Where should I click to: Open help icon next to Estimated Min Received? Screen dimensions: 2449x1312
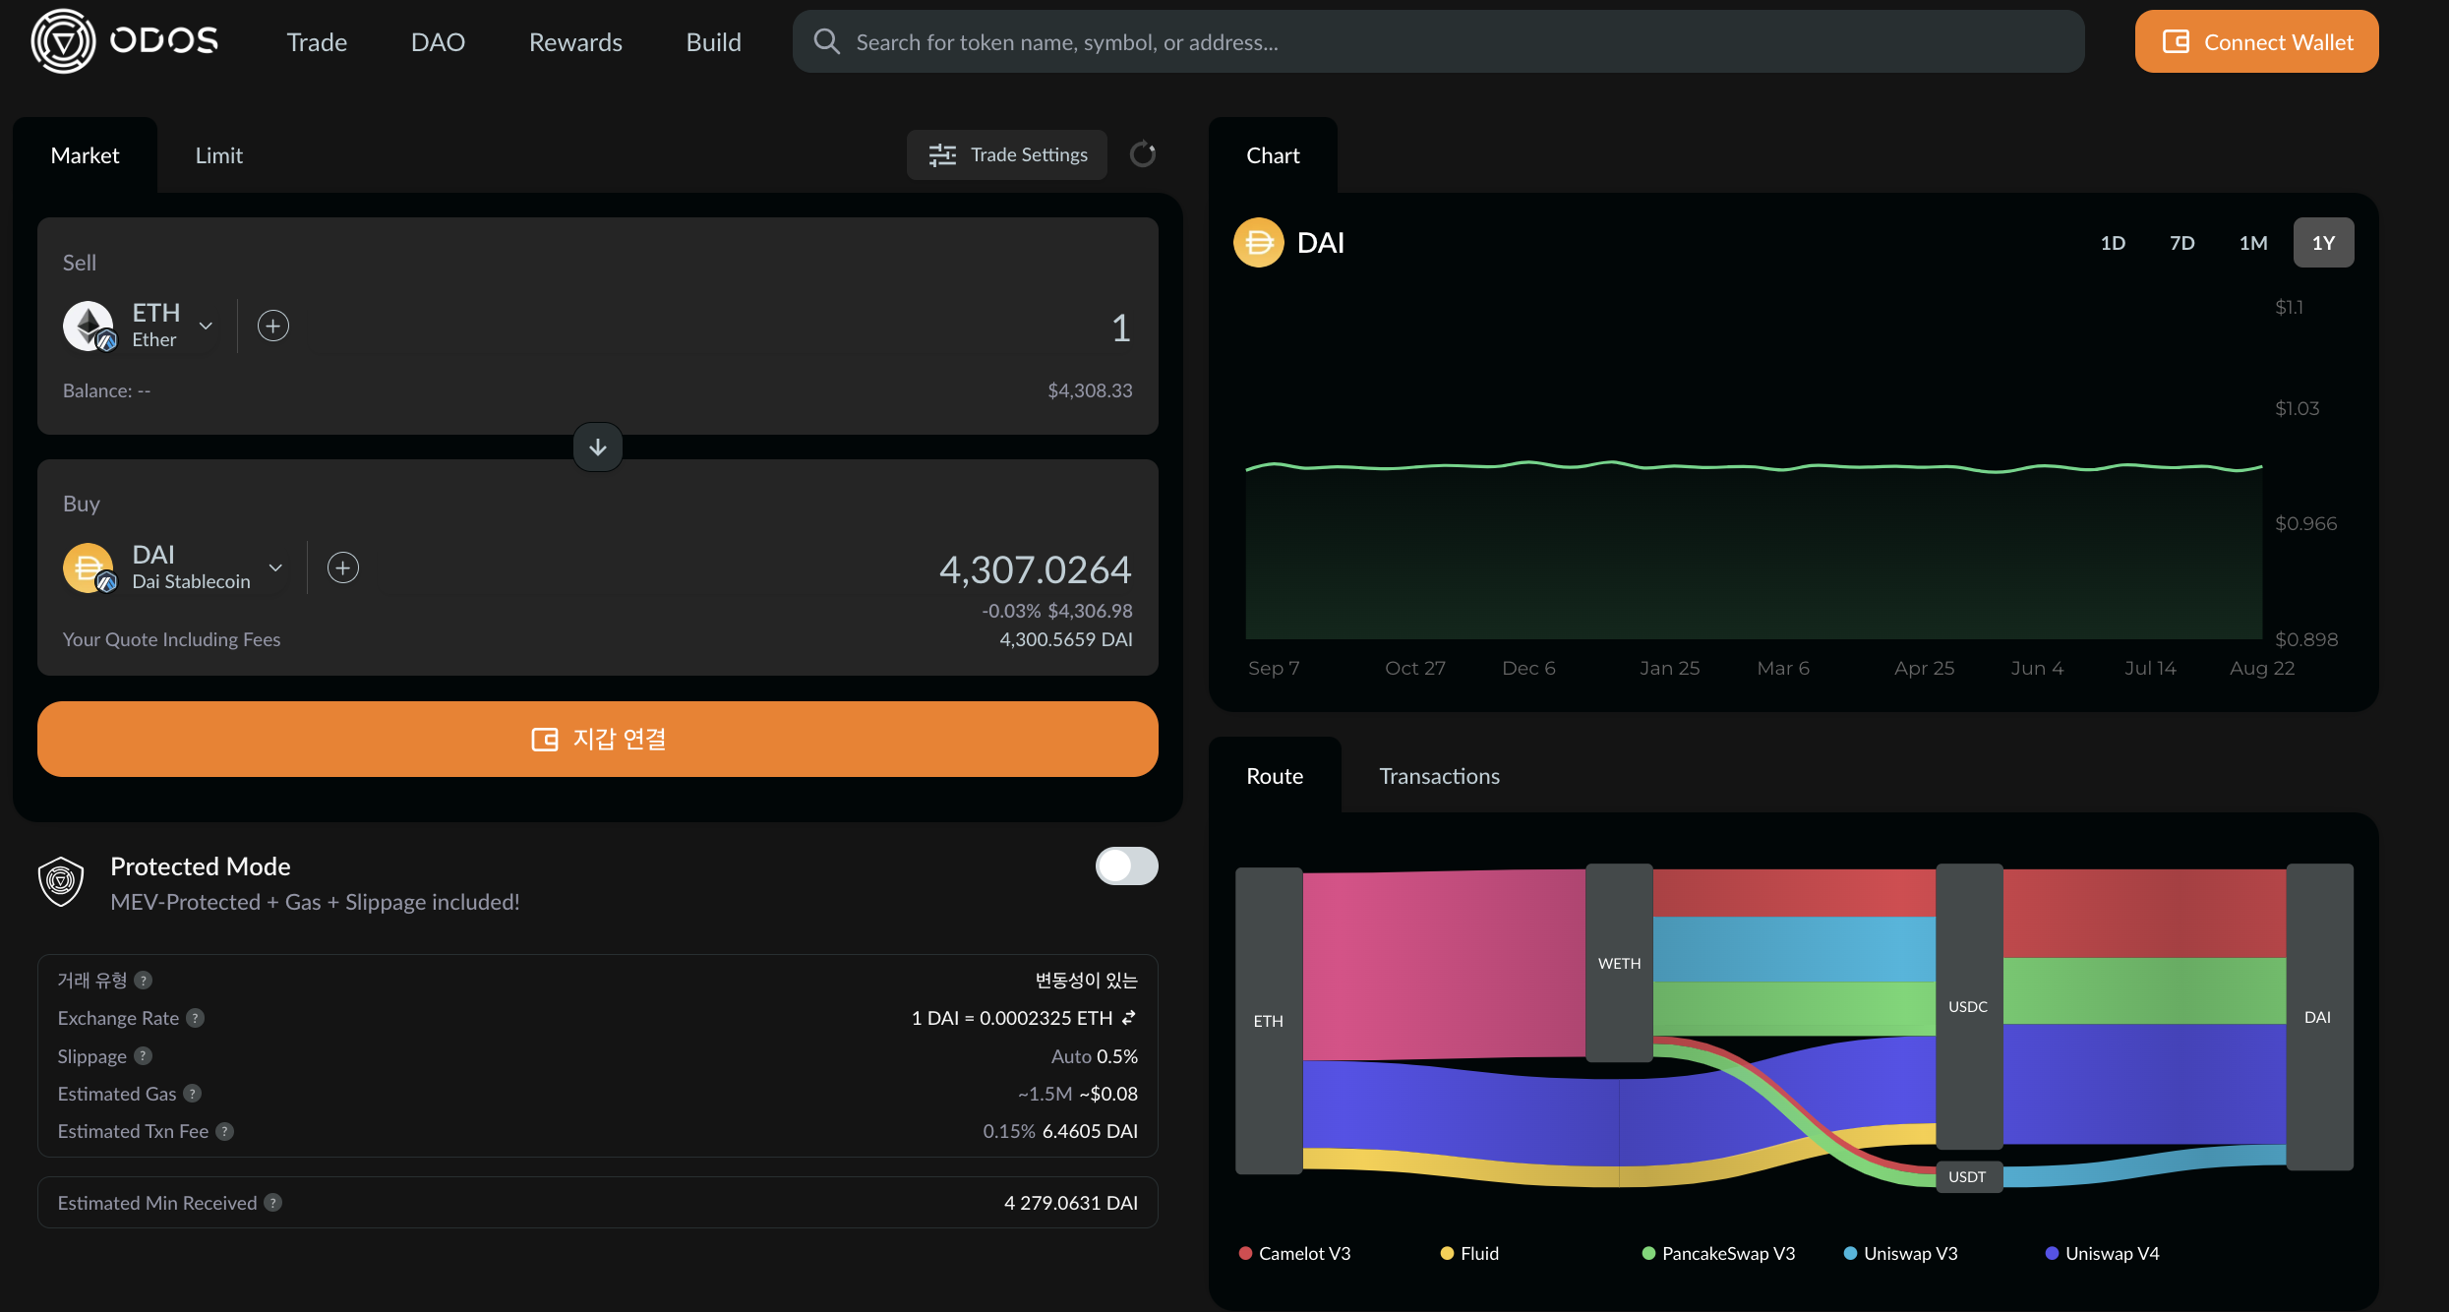[x=273, y=1202]
